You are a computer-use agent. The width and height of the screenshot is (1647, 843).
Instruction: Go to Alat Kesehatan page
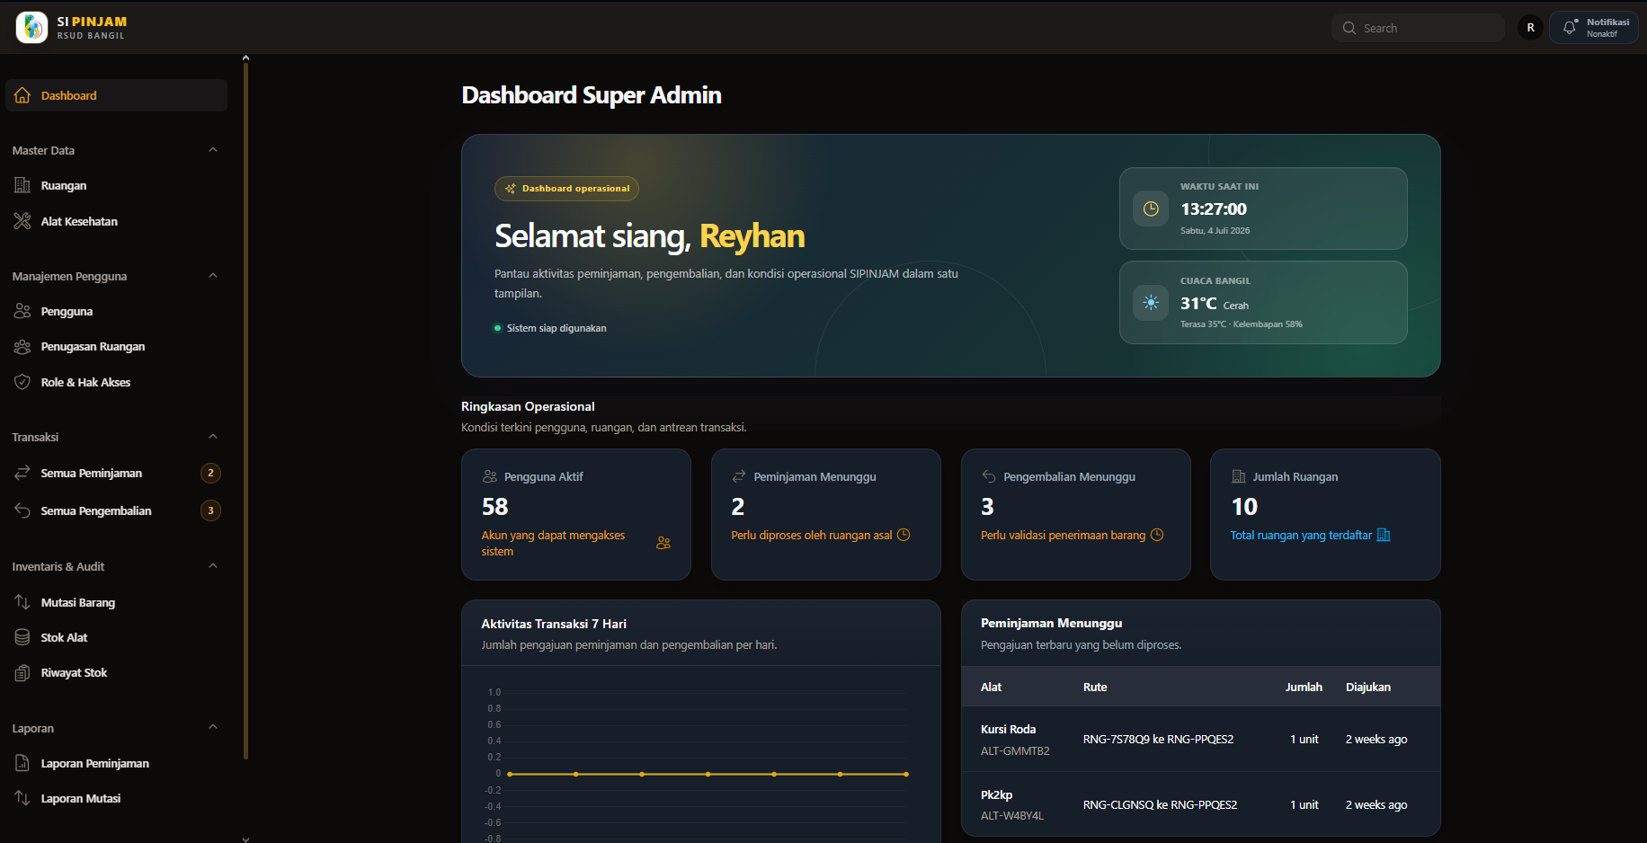tap(116, 221)
